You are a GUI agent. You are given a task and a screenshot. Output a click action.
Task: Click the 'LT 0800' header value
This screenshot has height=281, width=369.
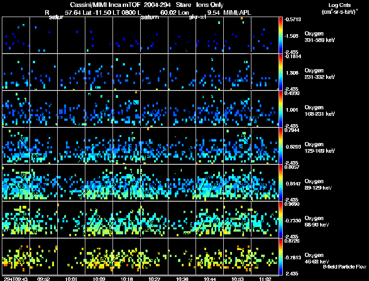point(125,12)
